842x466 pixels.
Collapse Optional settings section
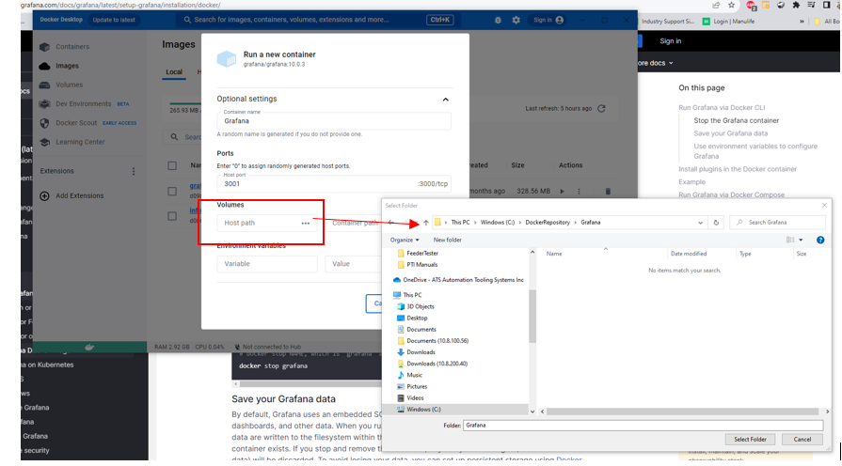pos(445,100)
